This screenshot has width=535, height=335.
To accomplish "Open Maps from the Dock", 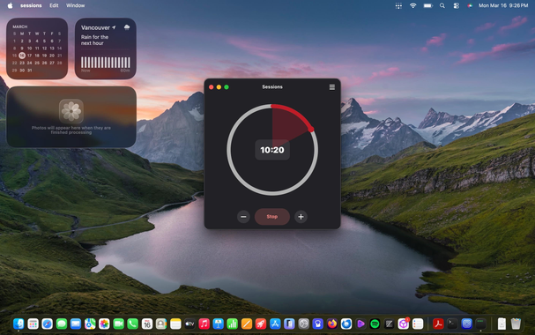I will pos(90,324).
